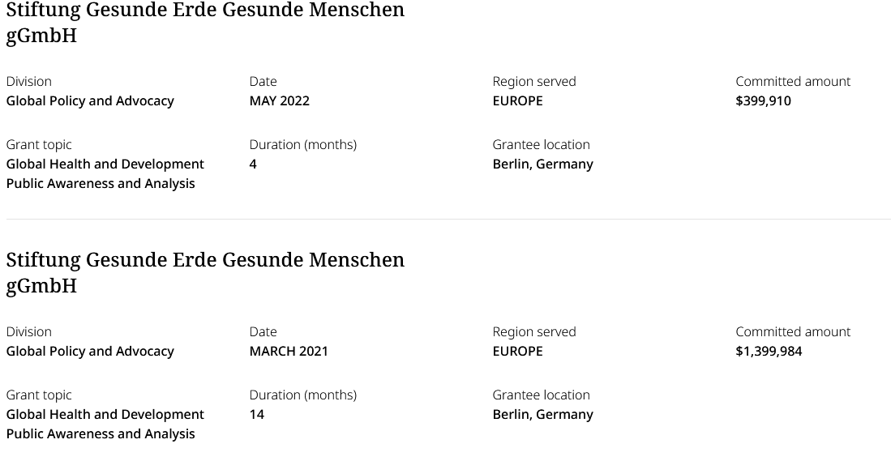
Task: Click the MARCH 2021 date value
Action: pyautogui.click(x=289, y=351)
